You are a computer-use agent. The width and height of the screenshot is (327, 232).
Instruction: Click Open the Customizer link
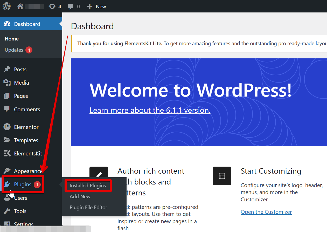[x=266, y=212]
